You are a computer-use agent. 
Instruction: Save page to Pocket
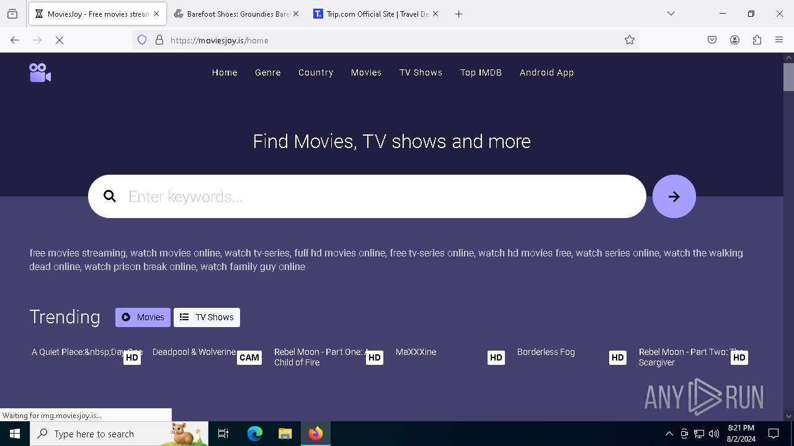(x=712, y=40)
